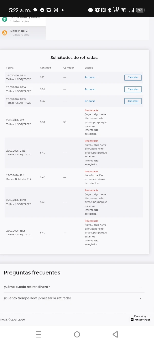Image resolution: width=154 pixels, height=343 pixels.
Task: Tap the Messenger notification icon in status bar
Action: click(42, 10)
